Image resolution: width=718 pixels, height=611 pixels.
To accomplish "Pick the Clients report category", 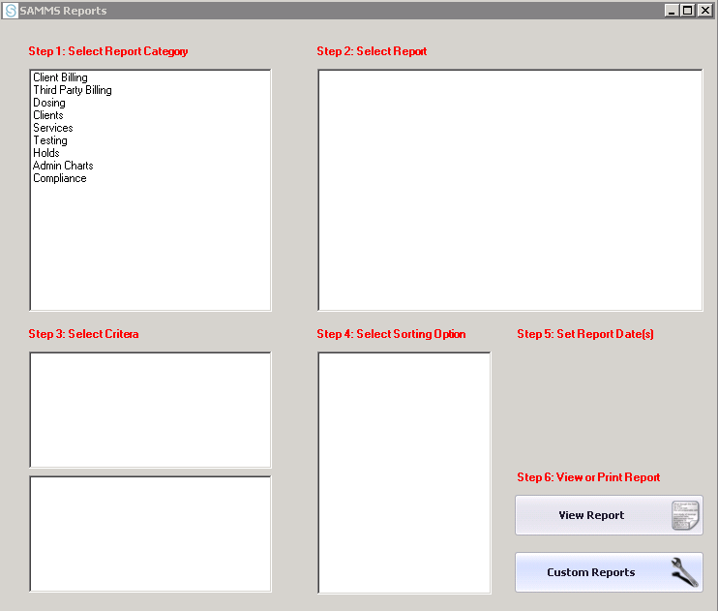I will [x=48, y=115].
